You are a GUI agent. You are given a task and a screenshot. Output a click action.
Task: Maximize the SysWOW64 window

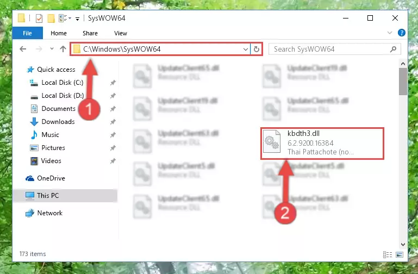(x=370, y=18)
